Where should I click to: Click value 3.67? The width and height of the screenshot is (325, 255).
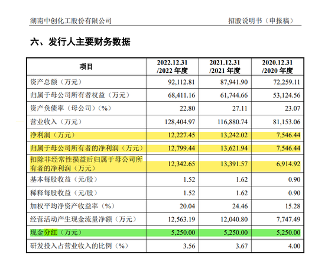tap(242, 246)
